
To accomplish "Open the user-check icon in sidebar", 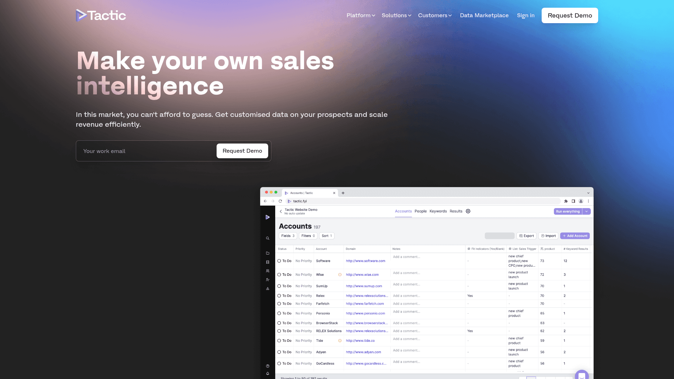I will (x=267, y=280).
